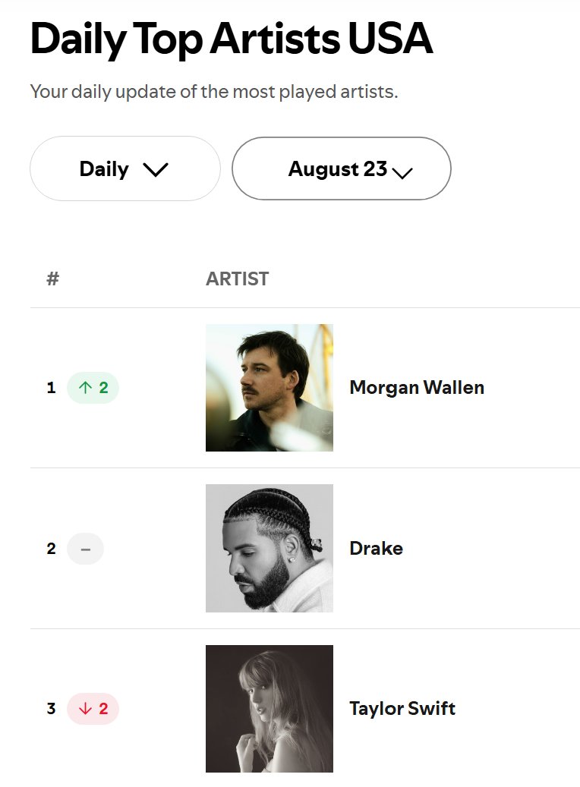Click the gray no-change dash badge for Drake
Image resolution: width=580 pixels, height=787 pixels.
[85, 549]
